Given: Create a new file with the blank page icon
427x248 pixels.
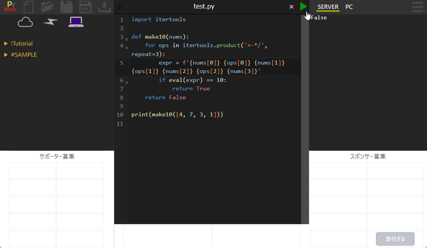Looking at the screenshot, I should click(29, 7).
